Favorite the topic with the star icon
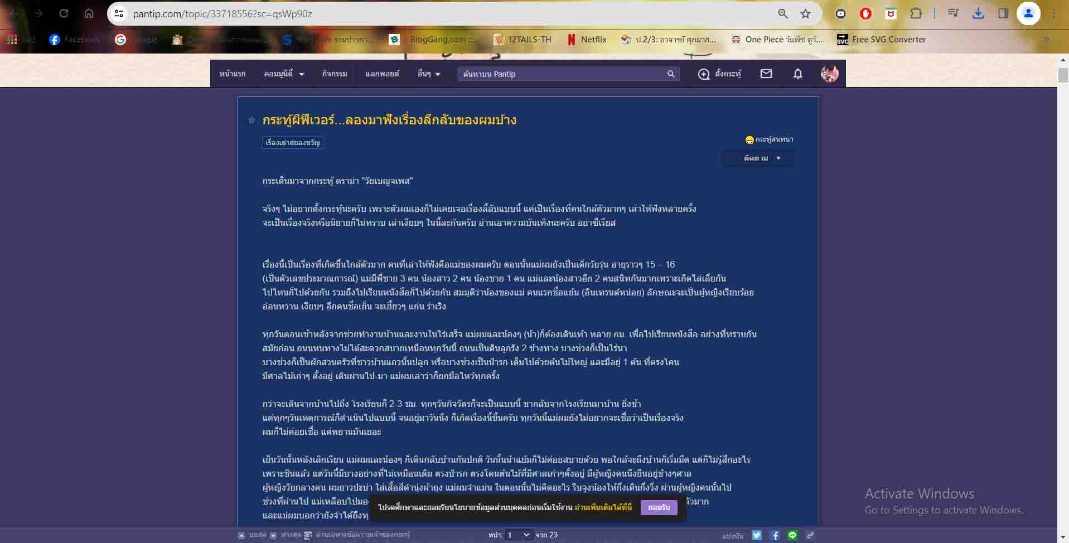Screen dimensions: 1069x543 tap(251, 120)
